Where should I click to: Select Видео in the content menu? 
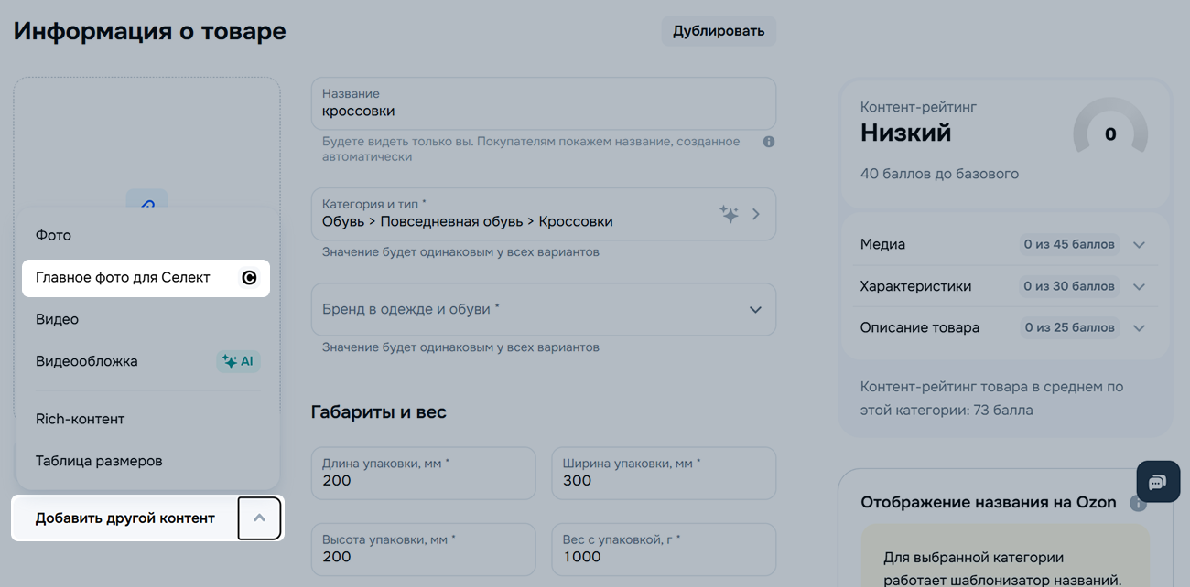58,319
